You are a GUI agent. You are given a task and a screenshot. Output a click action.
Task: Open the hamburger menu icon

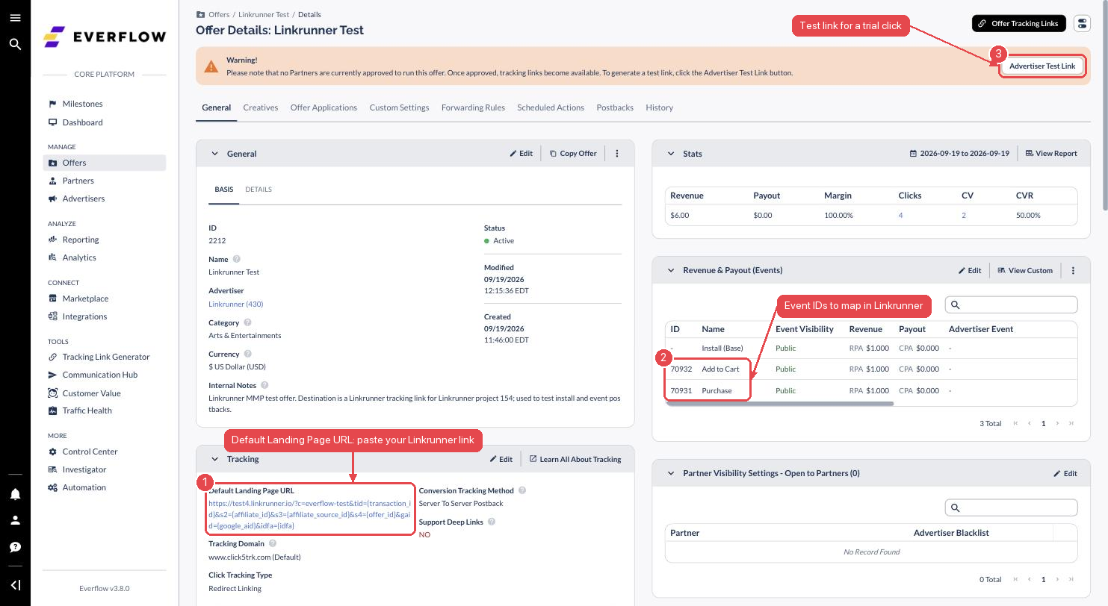(x=15, y=18)
